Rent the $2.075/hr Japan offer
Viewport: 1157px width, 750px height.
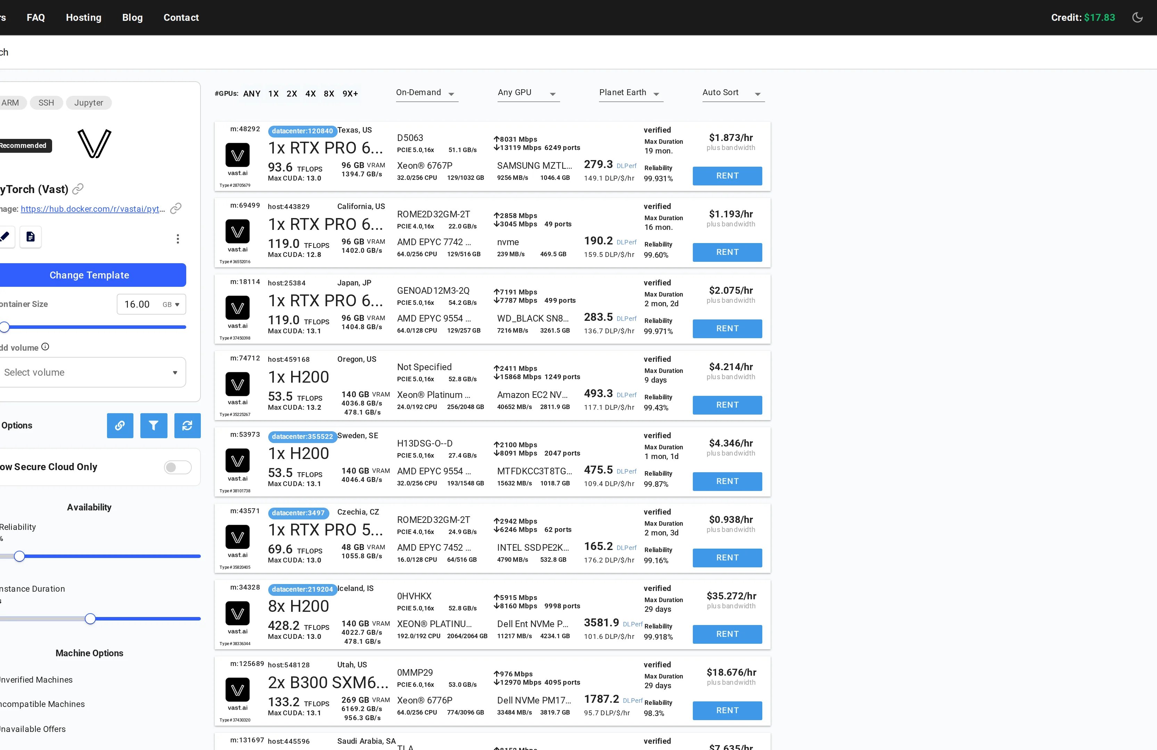click(x=727, y=329)
